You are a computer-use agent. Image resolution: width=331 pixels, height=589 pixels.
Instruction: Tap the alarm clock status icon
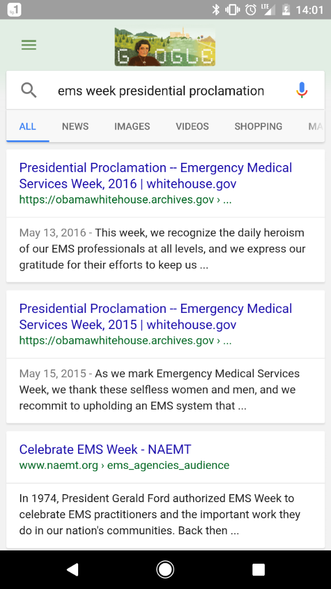point(251,10)
